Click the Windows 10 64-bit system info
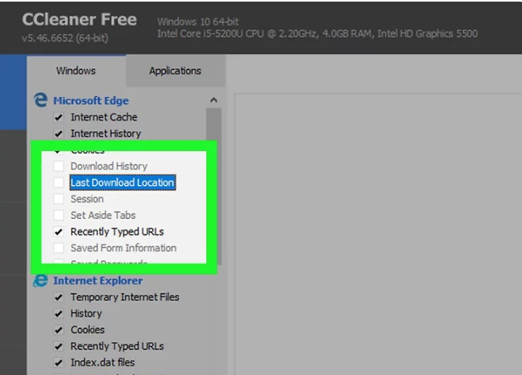The image size is (522, 375). pos(197,22)
